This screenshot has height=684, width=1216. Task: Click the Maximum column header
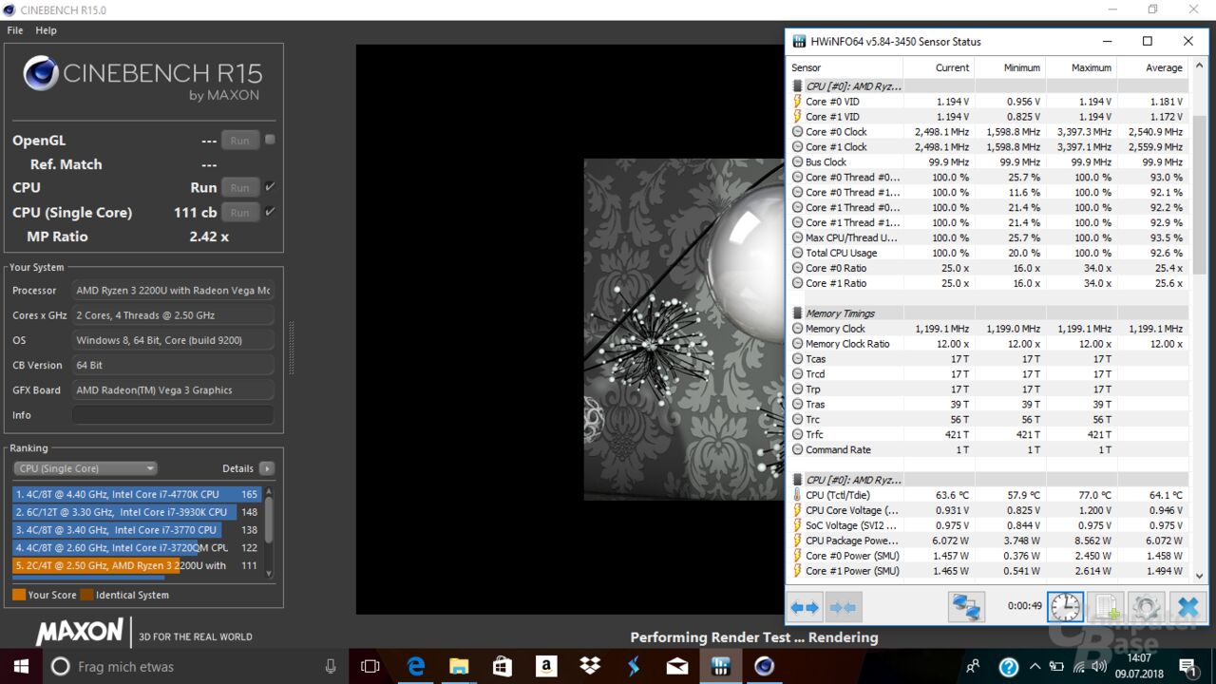click(1081, 67)
